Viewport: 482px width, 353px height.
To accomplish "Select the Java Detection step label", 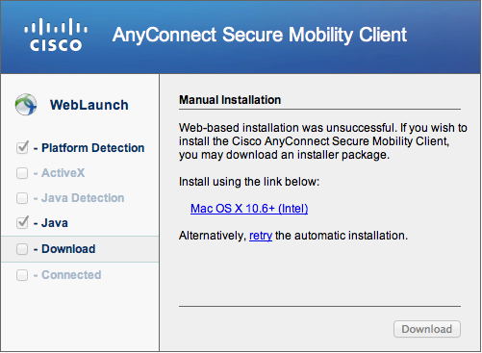I will coord(83,198).
